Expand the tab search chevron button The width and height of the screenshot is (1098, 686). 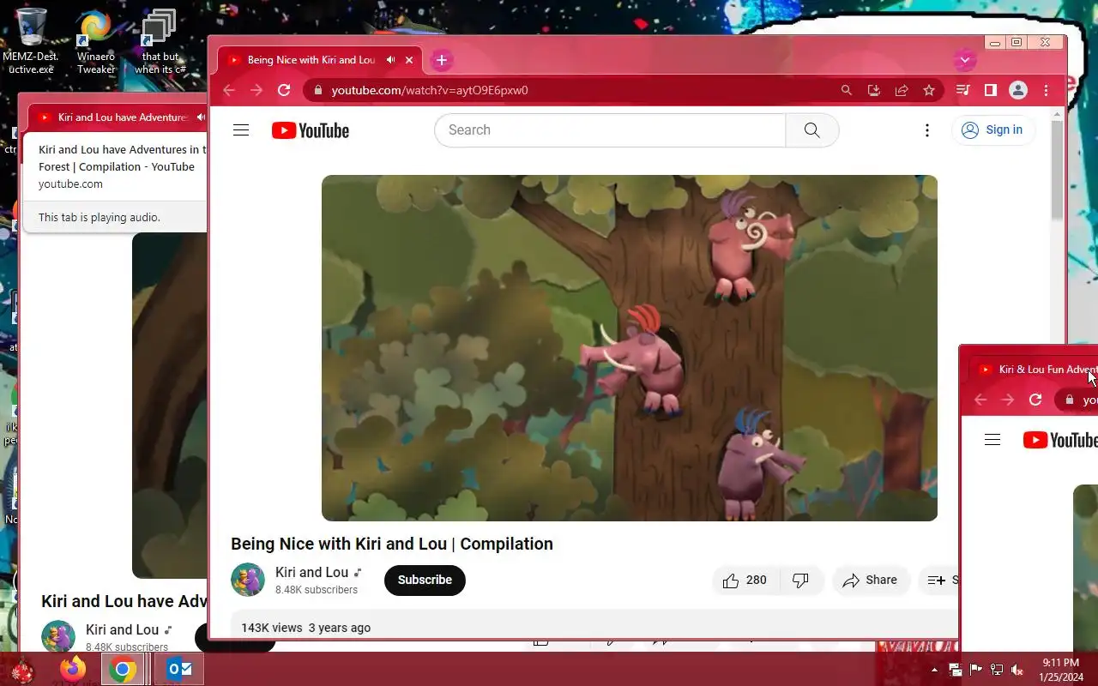pyautogui.click(x=965, y=60)
